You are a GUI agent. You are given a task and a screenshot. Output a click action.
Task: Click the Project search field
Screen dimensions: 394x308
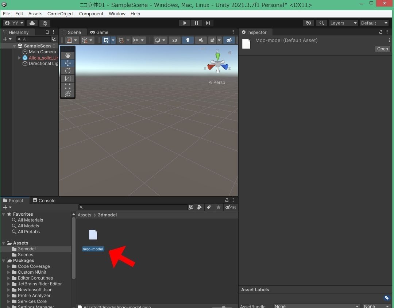coord(133,207)
